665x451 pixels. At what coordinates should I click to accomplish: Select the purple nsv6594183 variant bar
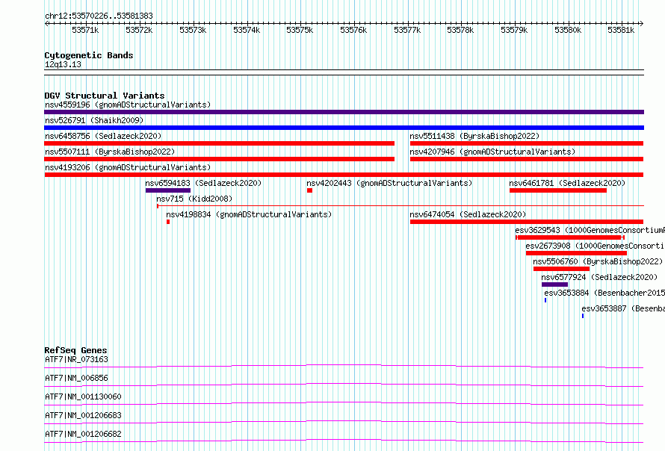pyautogui.click(x=168, y=190)
